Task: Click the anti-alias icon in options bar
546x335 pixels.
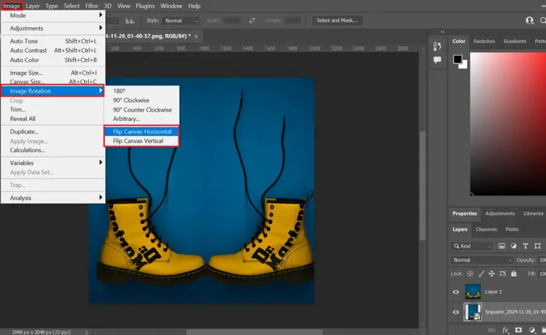Action: pos(130,20)
